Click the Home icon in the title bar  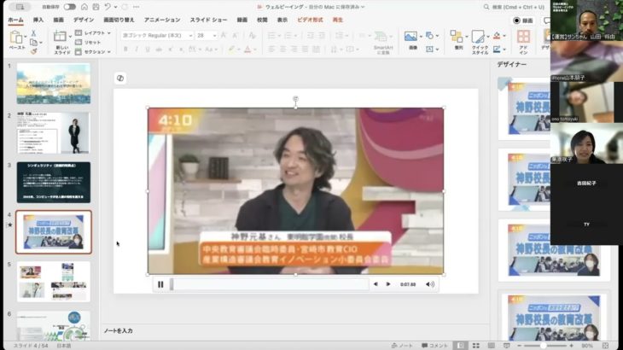[x=84, y=7]
